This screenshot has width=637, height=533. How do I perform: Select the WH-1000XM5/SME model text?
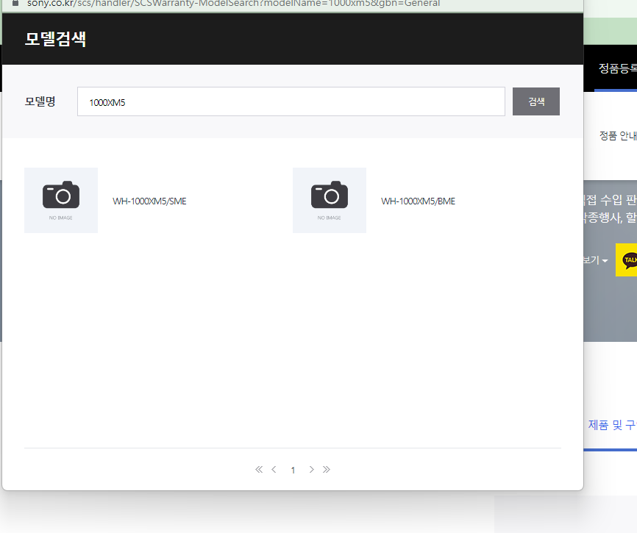(x=149, y=201)
